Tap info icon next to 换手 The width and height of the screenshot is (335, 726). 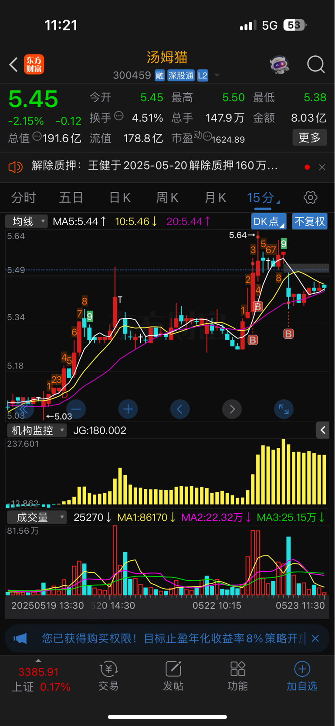click(119, 116)
